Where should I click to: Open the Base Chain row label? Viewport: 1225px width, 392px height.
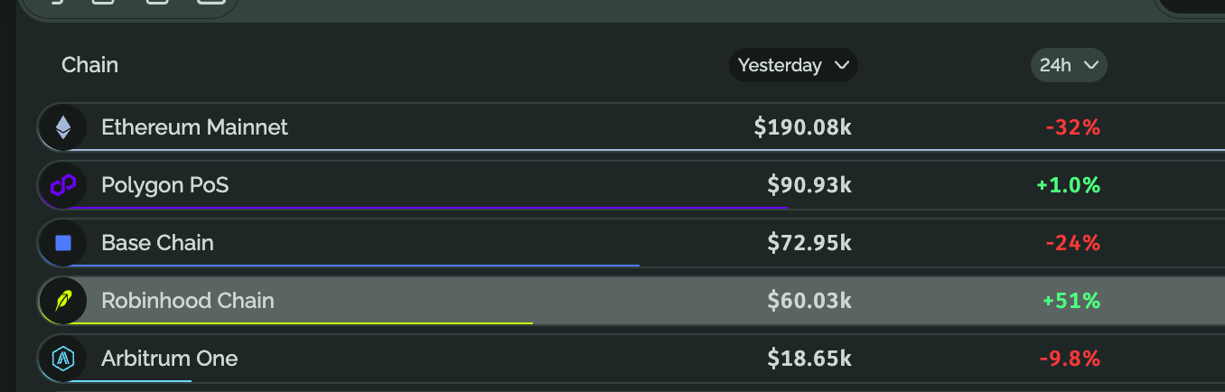[157, 243]
